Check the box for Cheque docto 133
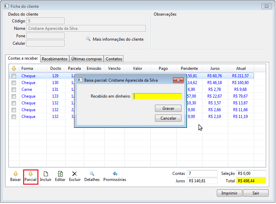Viewport: 276px width, 204px height. point(14,96)
